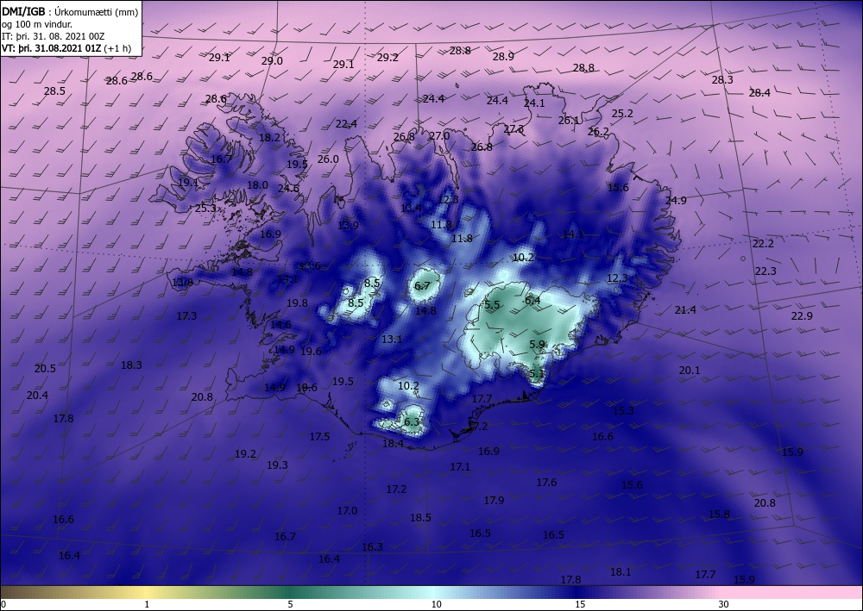
Task: Click the value 17.1 on the map
Action: (x=460, y=467)
